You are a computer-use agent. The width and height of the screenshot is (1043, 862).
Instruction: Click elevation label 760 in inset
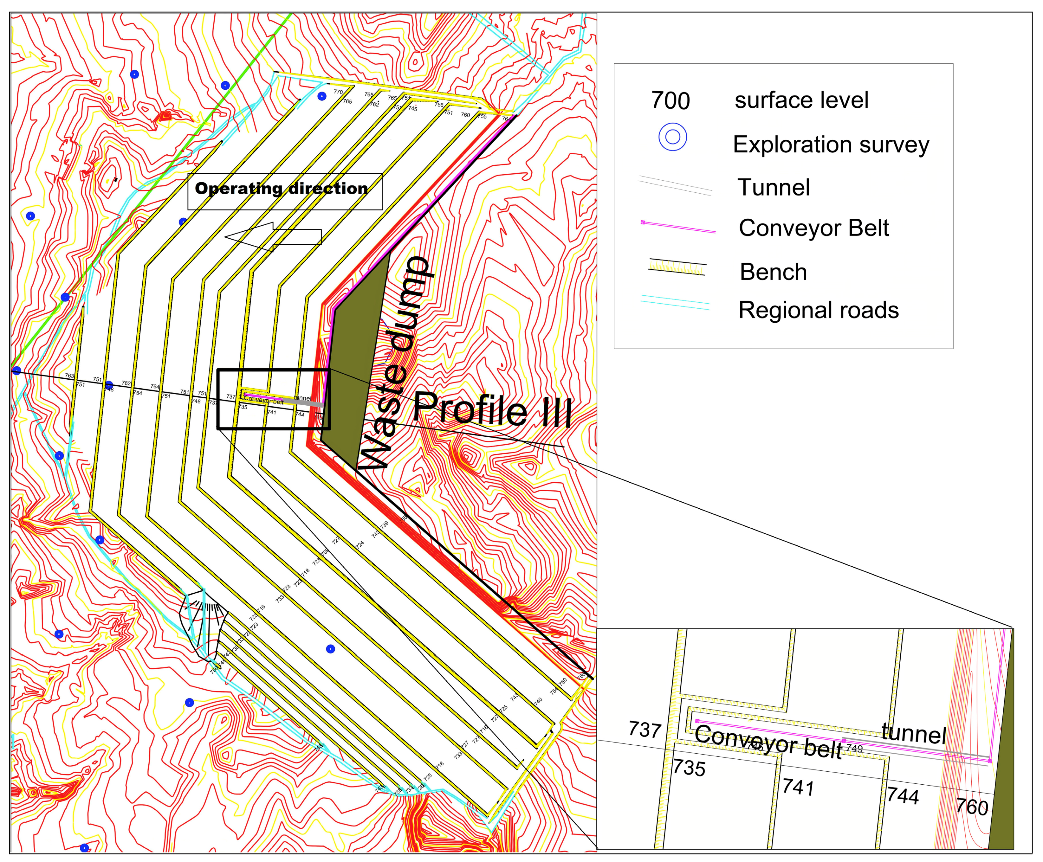[972, 807]
